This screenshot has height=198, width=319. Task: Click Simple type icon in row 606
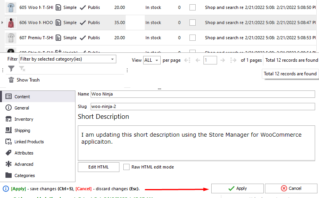(58, 23)
